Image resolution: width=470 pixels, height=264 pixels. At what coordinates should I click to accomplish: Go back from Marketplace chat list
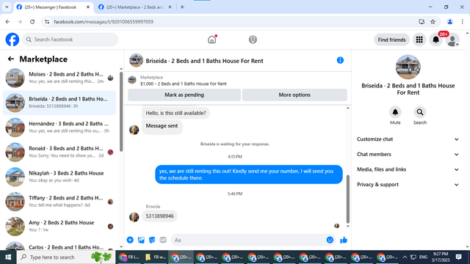(11, 59)
